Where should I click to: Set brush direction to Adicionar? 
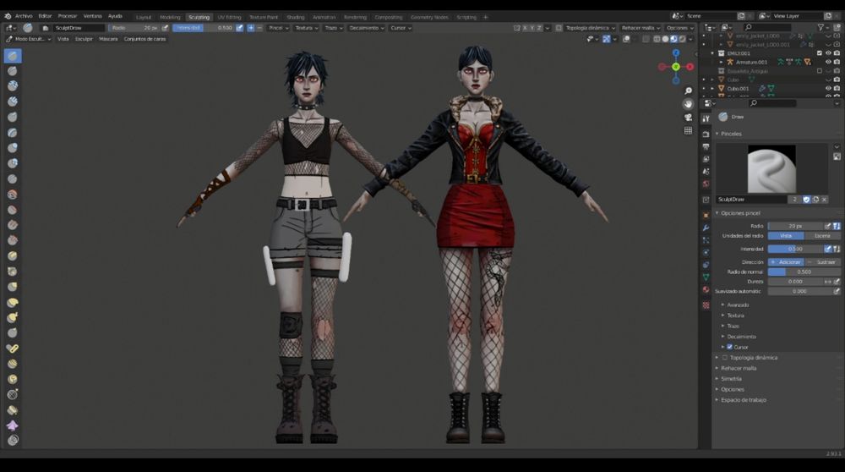pyautogui.click(x=786, y=261)
